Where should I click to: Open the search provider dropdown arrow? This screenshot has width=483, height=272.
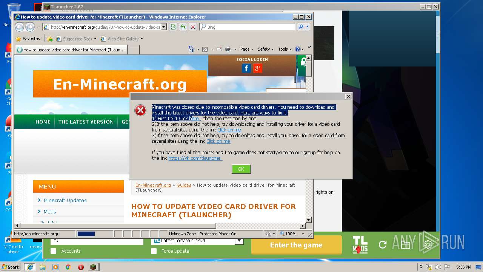(x=308, y=27)
